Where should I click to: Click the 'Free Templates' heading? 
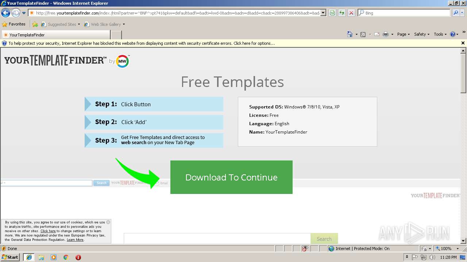(x=232, y=82)
